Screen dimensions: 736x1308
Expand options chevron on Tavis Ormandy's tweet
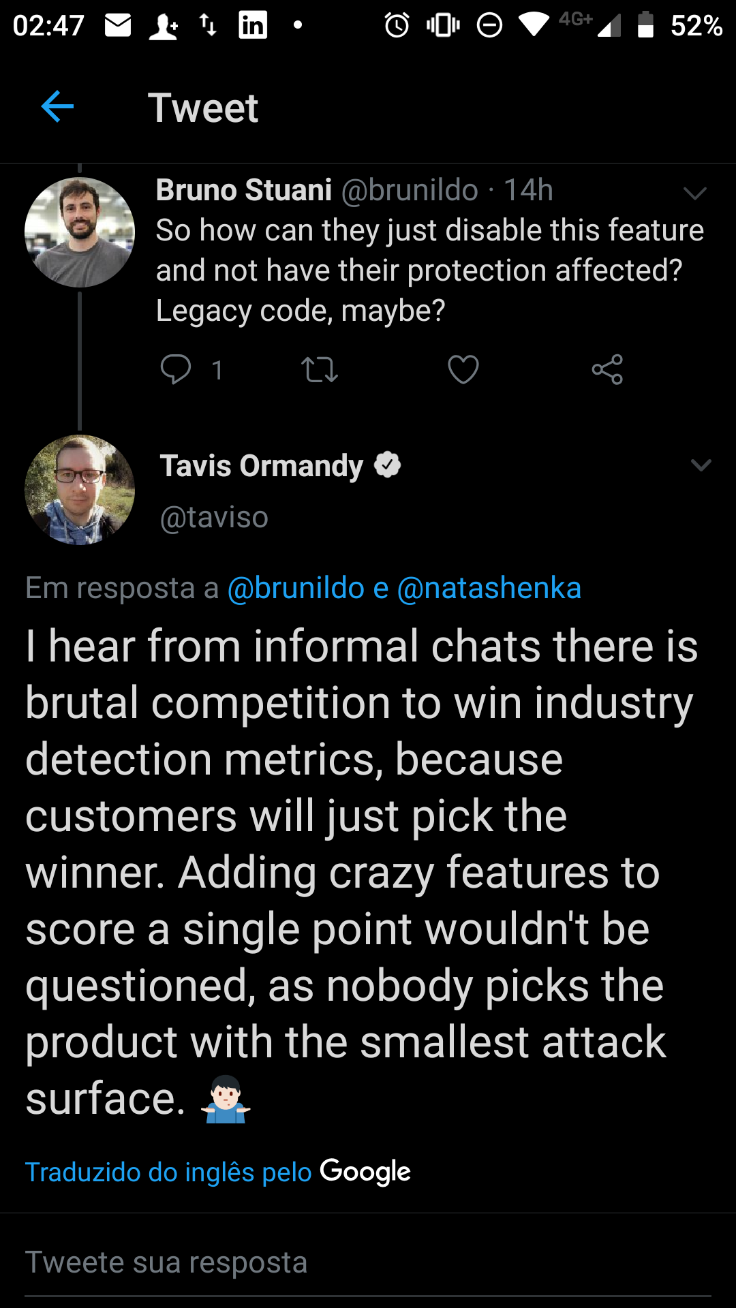tap(701, 465)
